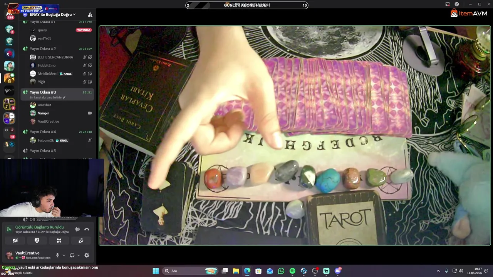Click the muted mic icon beside HobbitEmo
The height and width of the screenshot is (277, 493).
click(x=85, y=65)
